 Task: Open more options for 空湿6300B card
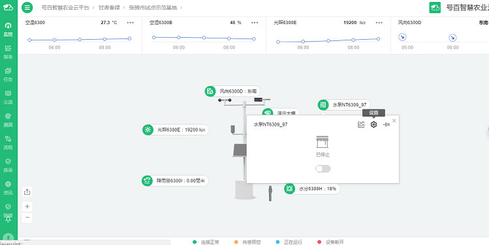point(255,22)
